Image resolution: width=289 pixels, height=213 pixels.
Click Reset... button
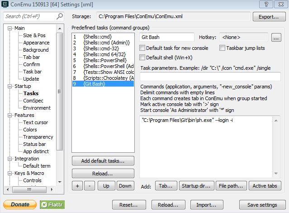(128, 205)
